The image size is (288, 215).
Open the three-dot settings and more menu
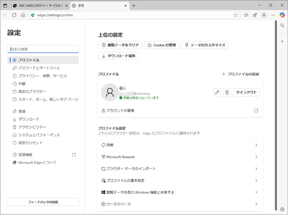click(x=273, y=15)
